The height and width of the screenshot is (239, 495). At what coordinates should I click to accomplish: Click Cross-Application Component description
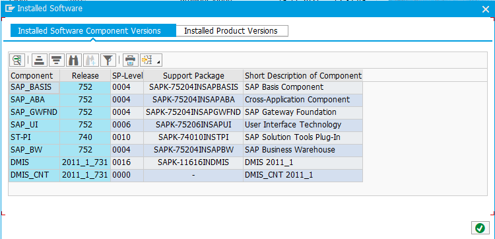click(x=303, y=100)
